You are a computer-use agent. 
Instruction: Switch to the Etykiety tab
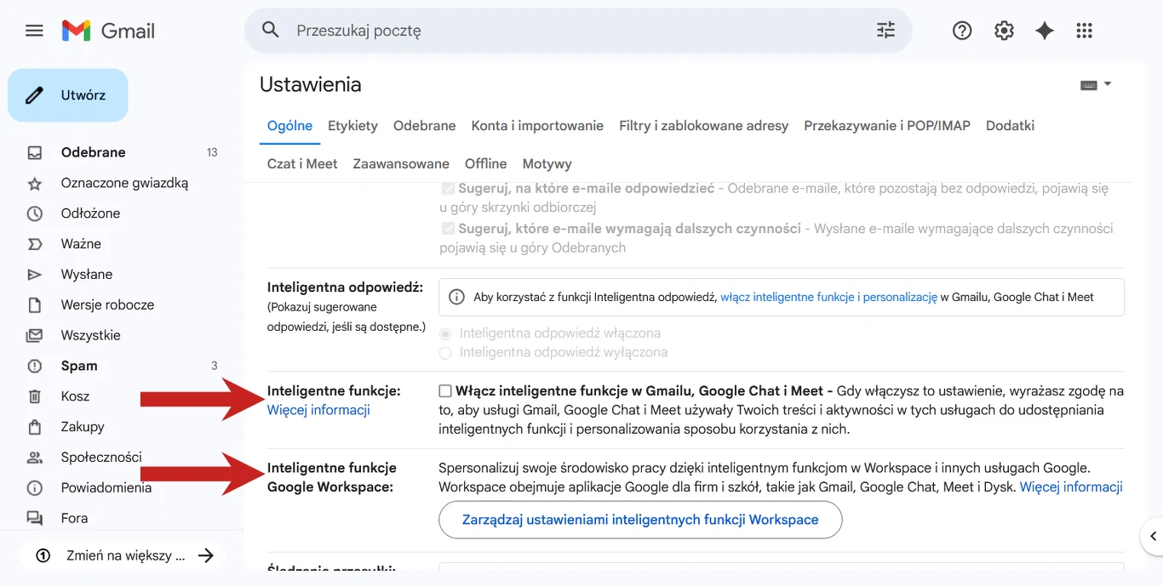point(352,126)
